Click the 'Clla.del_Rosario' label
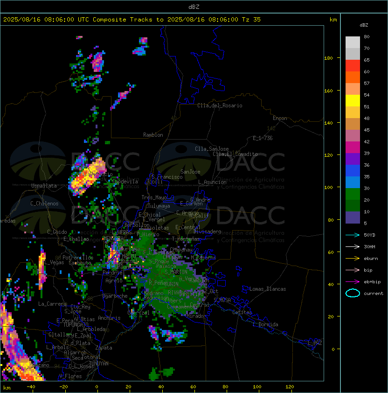 220,105
